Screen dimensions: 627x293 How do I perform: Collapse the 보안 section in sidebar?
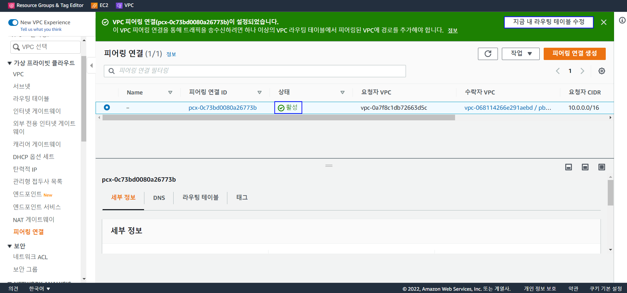10,246
